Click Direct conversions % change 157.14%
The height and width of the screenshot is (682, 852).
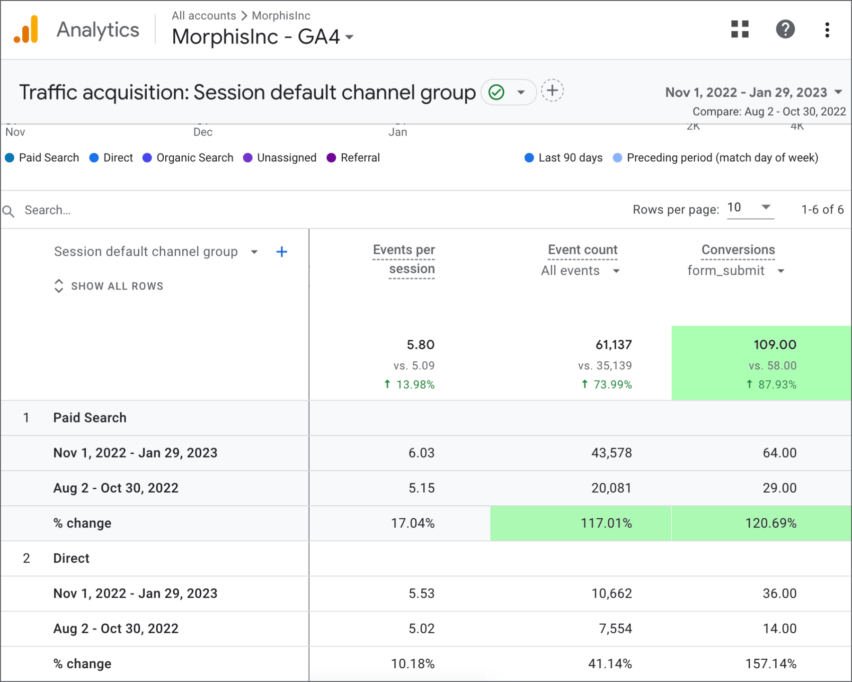pyautogui.click(x=771, y=664)
